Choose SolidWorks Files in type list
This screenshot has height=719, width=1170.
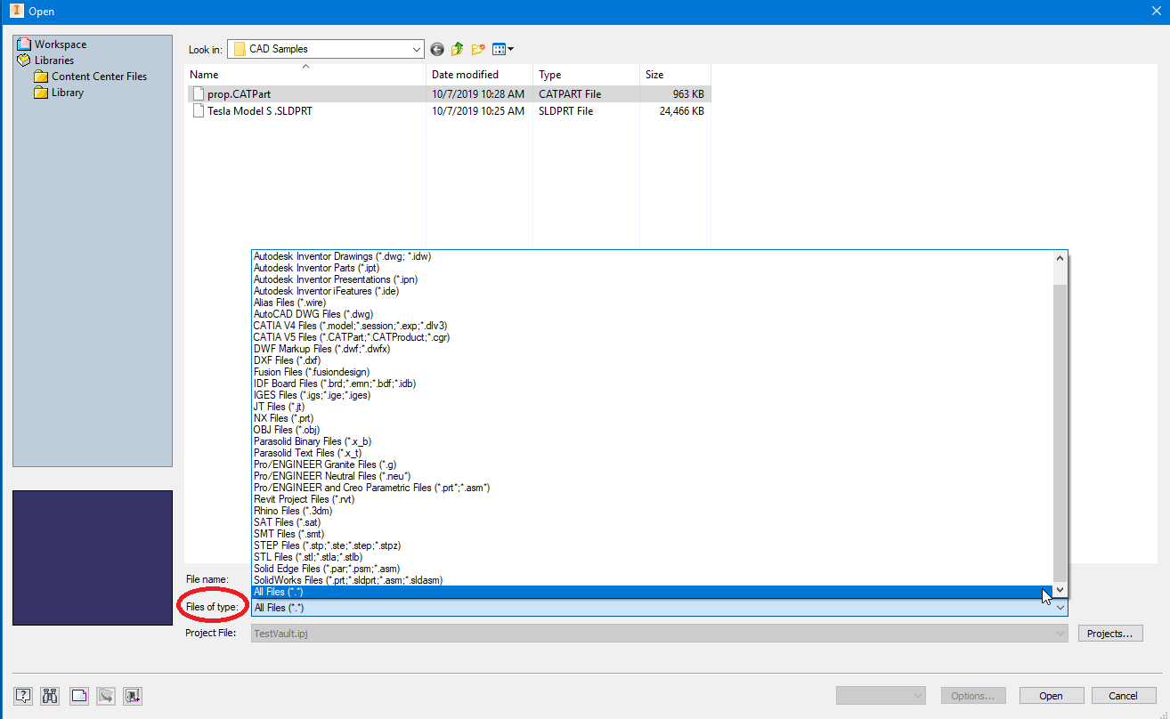point(347,580)
